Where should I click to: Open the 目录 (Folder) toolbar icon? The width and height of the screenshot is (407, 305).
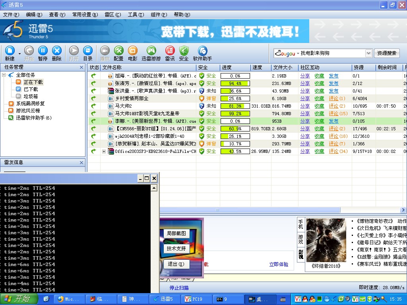[88, 51]
